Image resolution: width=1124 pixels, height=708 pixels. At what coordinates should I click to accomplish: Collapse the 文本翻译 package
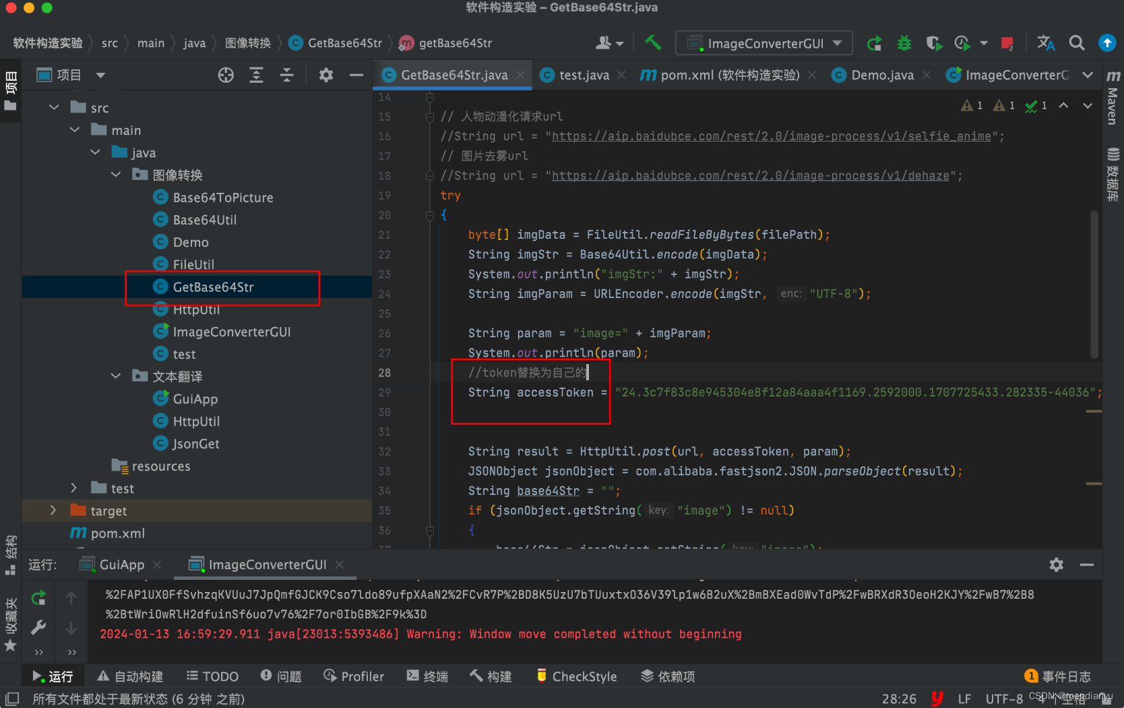pyautogui.click(x=116, y=376)
